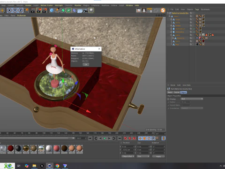
Task: Expand the second cylinder object node
Action: click(171, 32)
